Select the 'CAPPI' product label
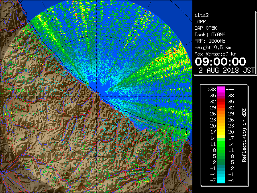 [x=201, y=22]
